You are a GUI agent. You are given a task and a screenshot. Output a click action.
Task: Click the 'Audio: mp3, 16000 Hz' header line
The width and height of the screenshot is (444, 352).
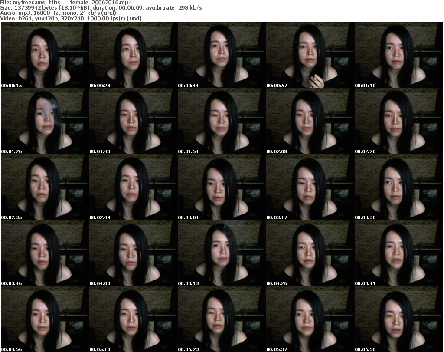point(58,13)
